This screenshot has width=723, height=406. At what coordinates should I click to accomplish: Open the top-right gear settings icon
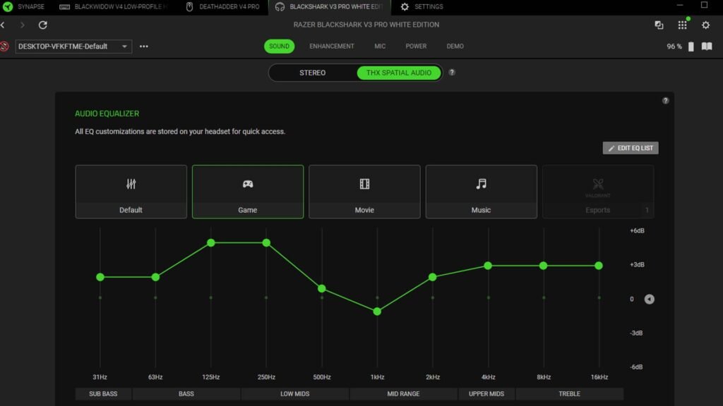706,25
